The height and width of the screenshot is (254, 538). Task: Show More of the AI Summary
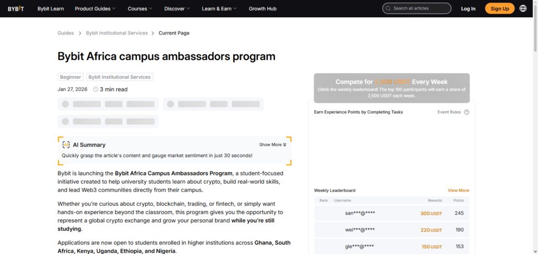click(273, 145)
